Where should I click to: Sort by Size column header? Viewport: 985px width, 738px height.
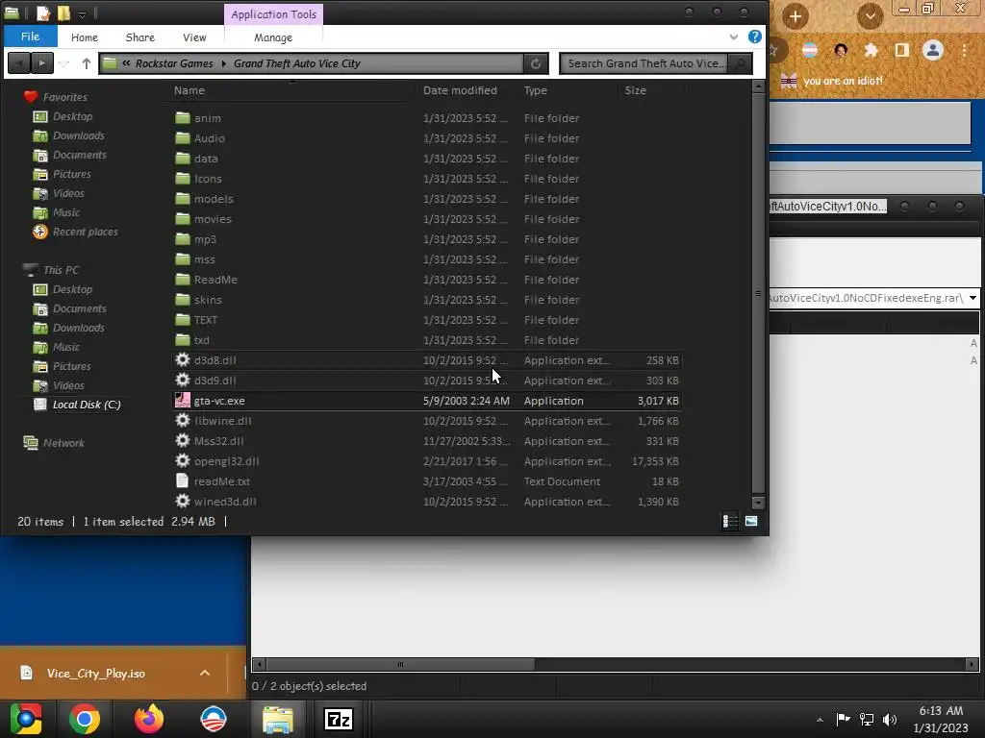pyautogui.click(x=635, y=90)
